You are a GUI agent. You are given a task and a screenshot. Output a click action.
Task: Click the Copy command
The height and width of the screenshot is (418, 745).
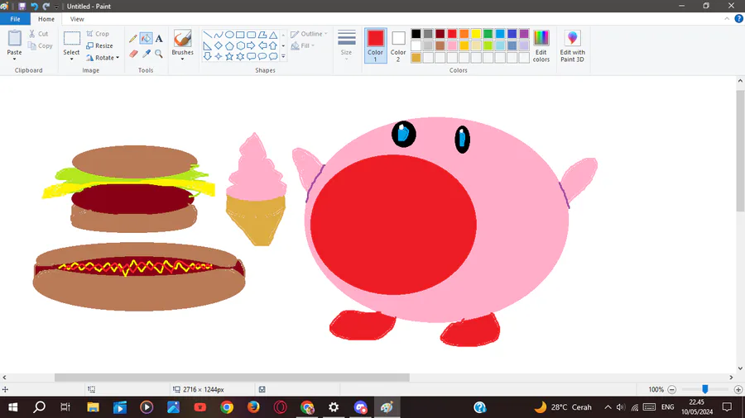pyautogui.click(x=40, y=46)
